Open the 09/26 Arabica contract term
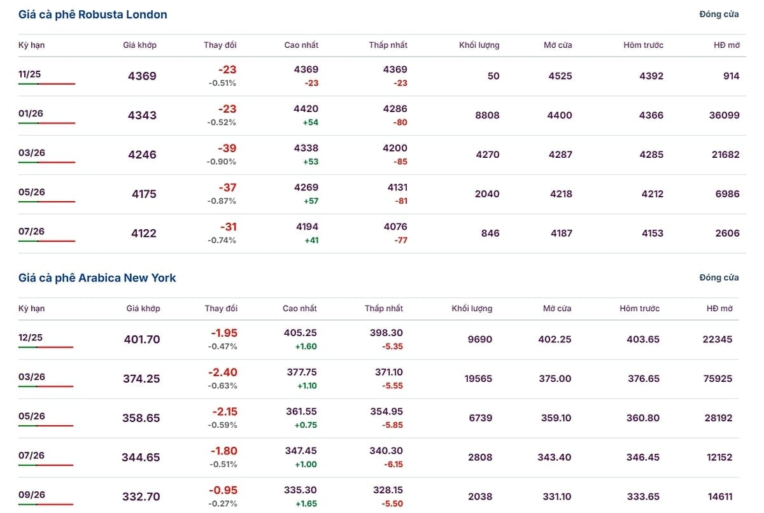 point(31,495)
